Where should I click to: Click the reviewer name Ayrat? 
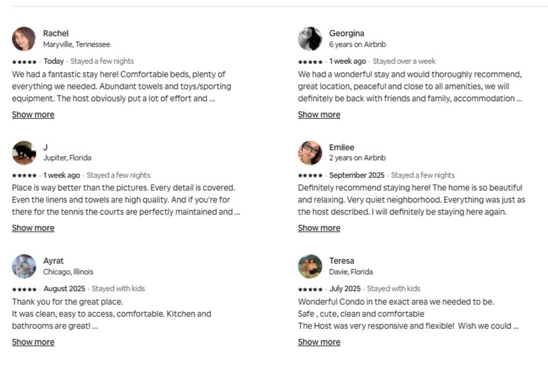(x=53, y=261)
